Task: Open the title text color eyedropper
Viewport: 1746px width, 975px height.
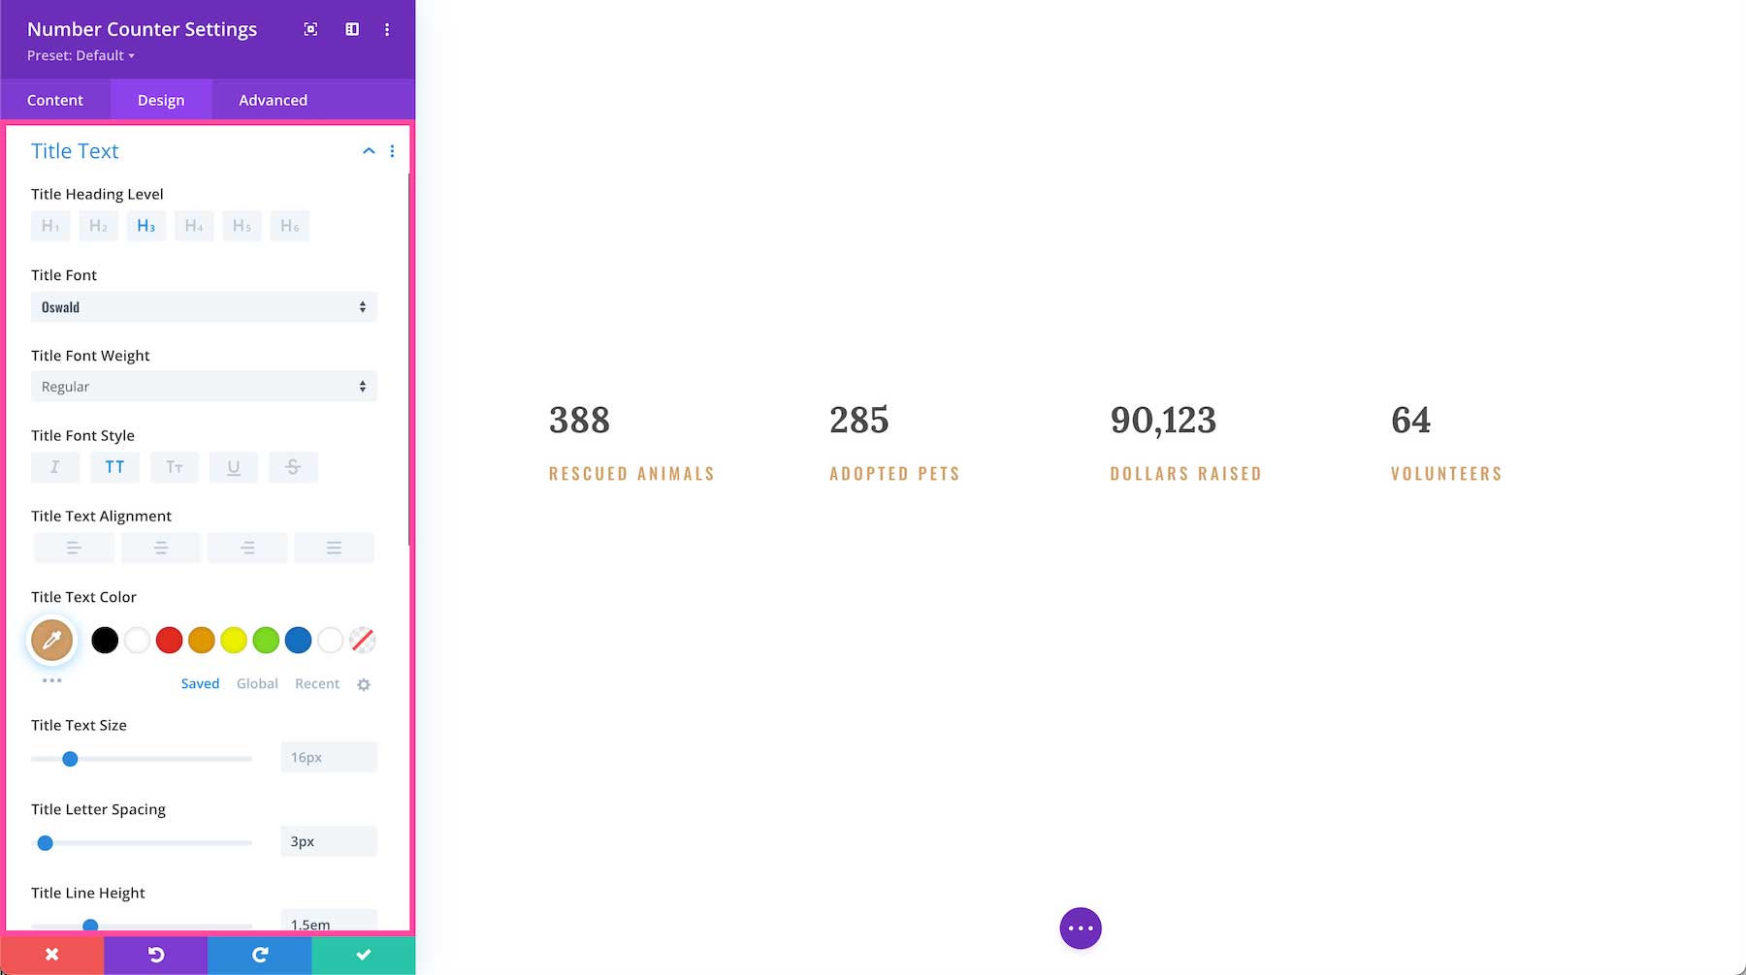Action: point(51,640)
